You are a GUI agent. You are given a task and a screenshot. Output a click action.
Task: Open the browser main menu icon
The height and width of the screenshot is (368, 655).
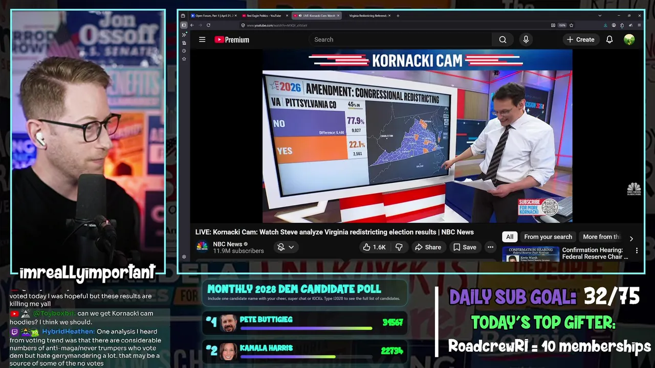(x=639, y=25)
